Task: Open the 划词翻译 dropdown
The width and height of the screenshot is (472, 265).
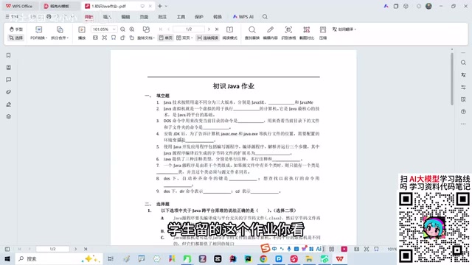Action: pos(344,29)
